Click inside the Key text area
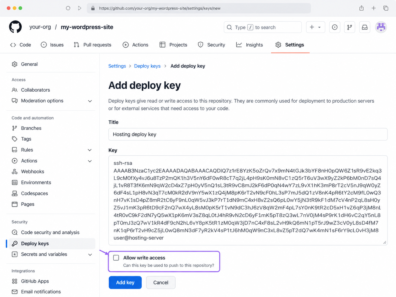 (248, 200)
